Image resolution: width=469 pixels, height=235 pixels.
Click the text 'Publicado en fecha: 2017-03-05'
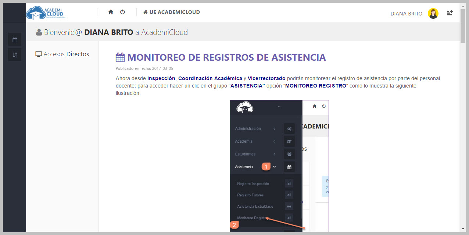(x=144, y=68)
